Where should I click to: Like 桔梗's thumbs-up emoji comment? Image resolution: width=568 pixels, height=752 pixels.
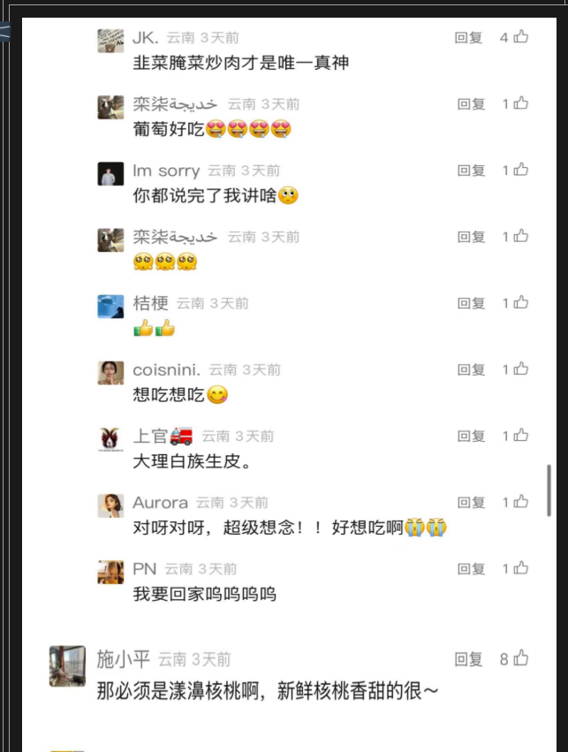pos(520,302)
